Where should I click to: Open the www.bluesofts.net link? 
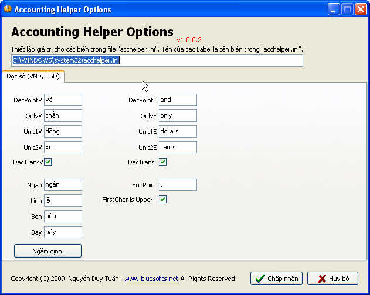click(x=151, y=279)
